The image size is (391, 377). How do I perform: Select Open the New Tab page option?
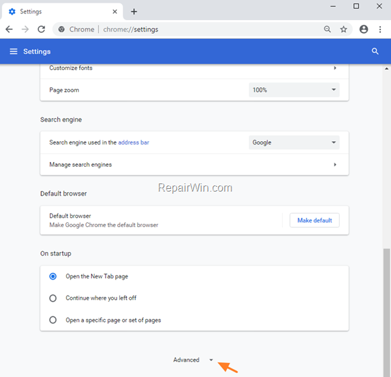point(53,276)
